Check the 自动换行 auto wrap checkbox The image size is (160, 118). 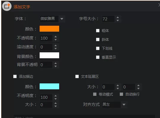pyautogui.click(x=121, y=94)
